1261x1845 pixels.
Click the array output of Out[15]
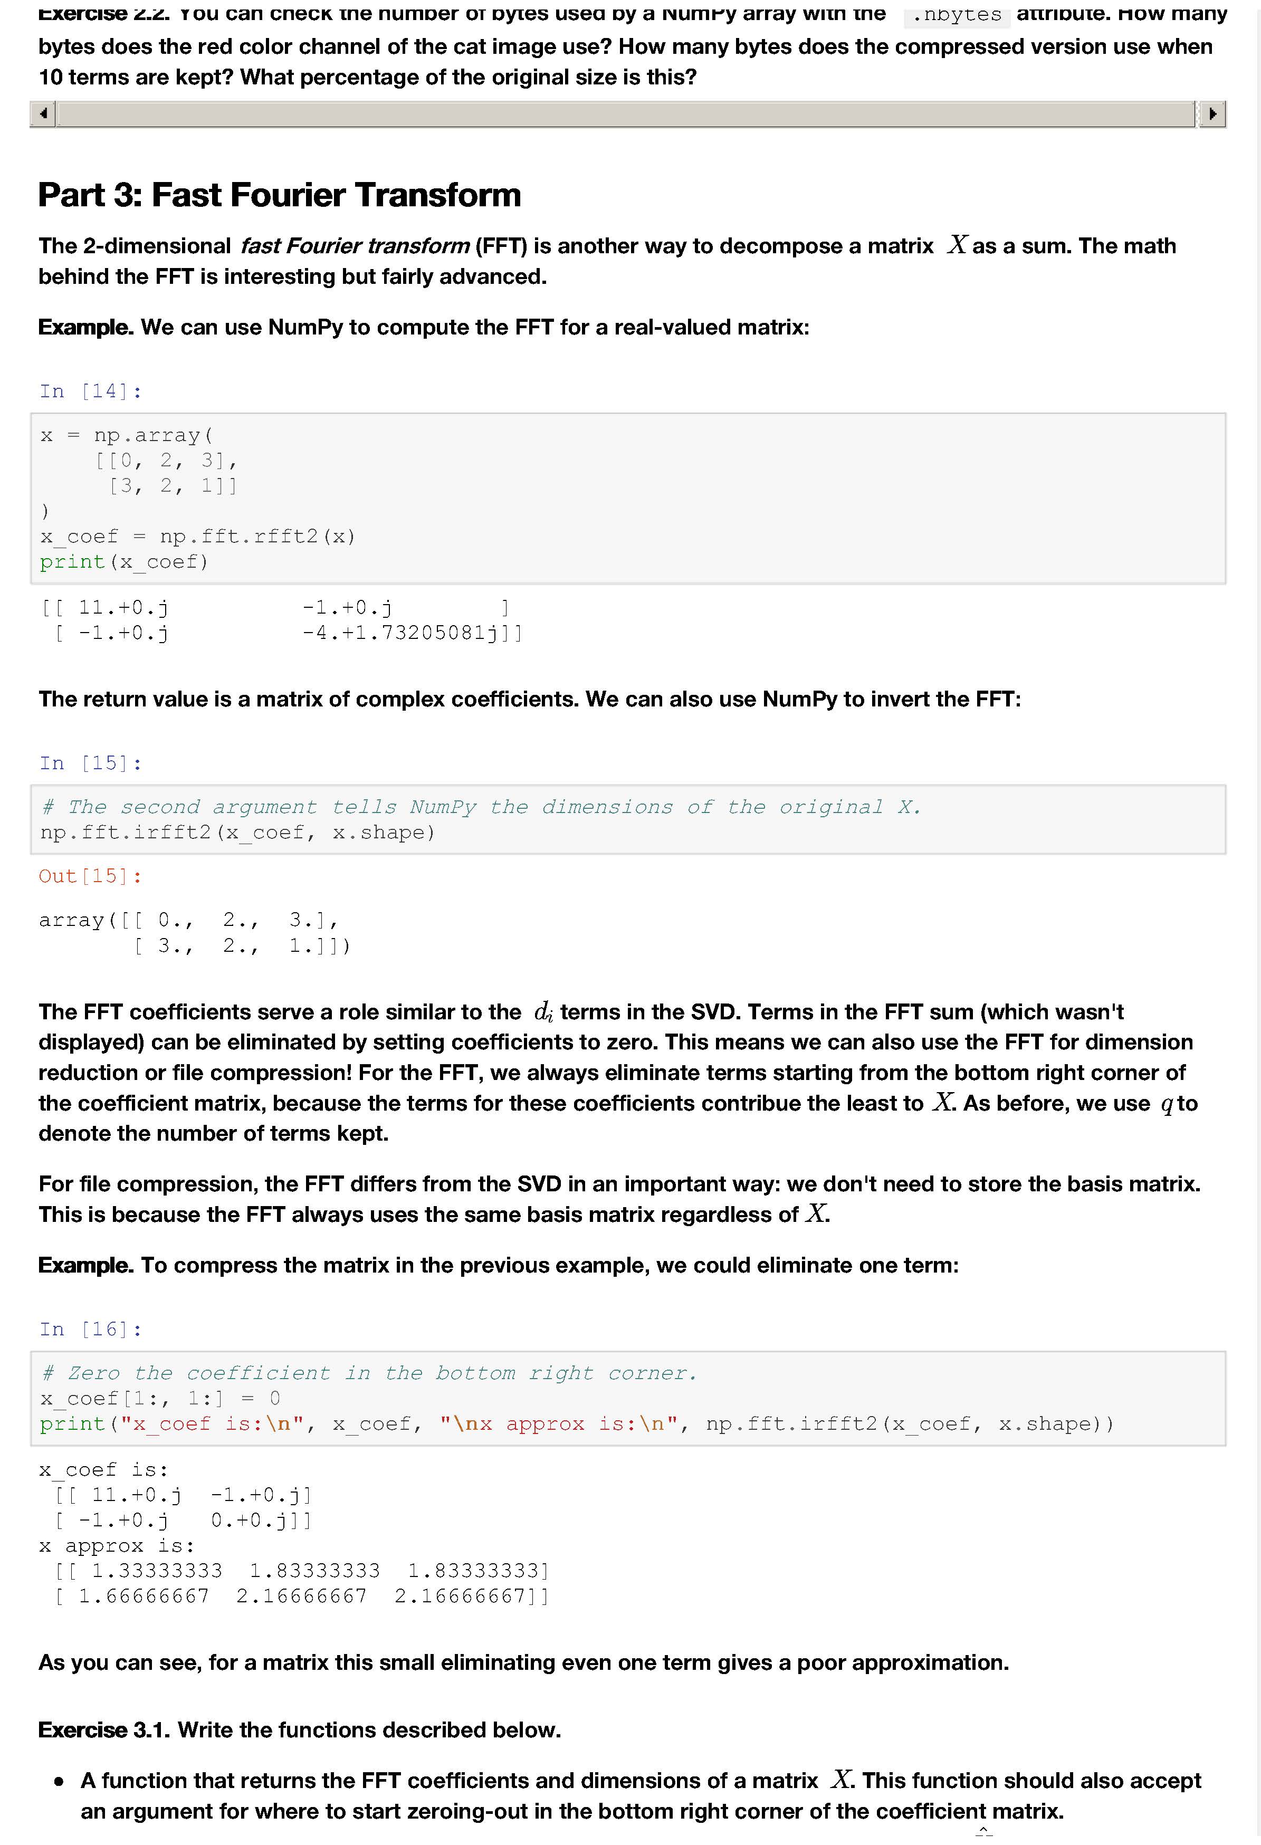pyautogui.click(x=195, y=933)
